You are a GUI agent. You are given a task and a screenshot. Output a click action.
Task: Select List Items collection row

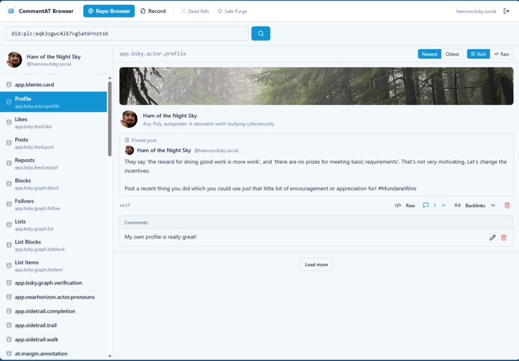[53, 266]
